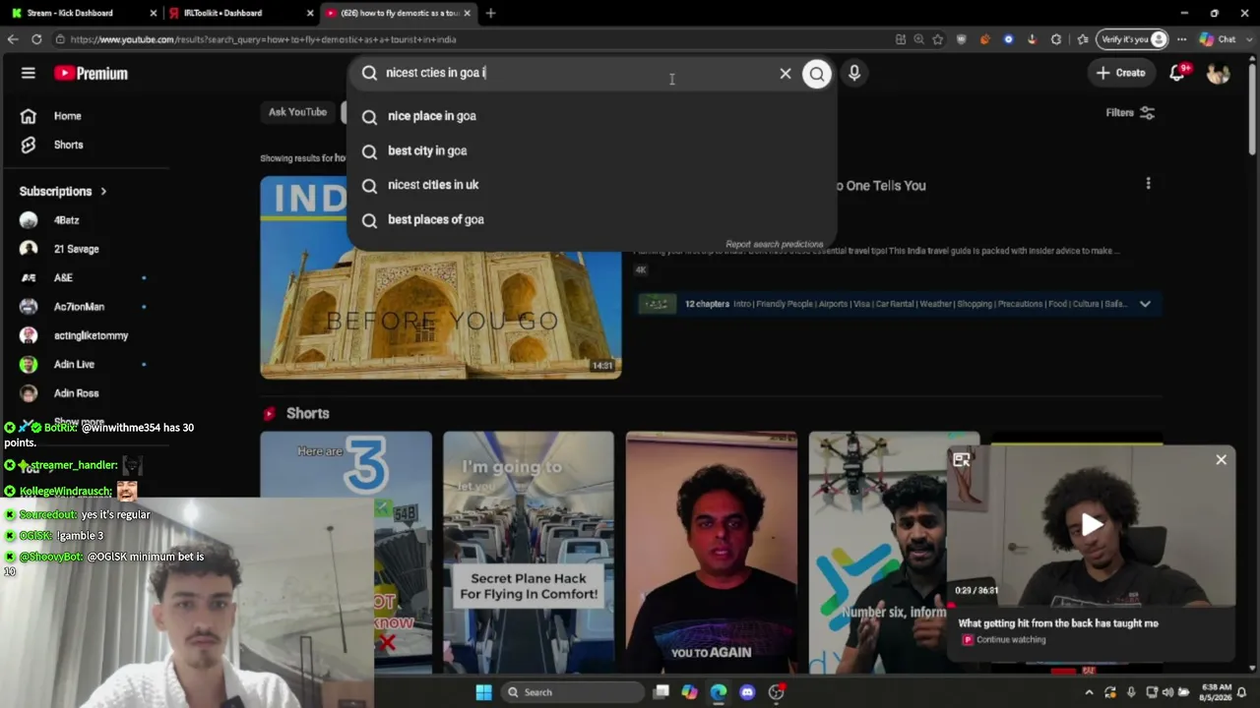Expand the 12 chapters list
1260x708 pixels.
pyautogui.click(x=1145, y=304)
